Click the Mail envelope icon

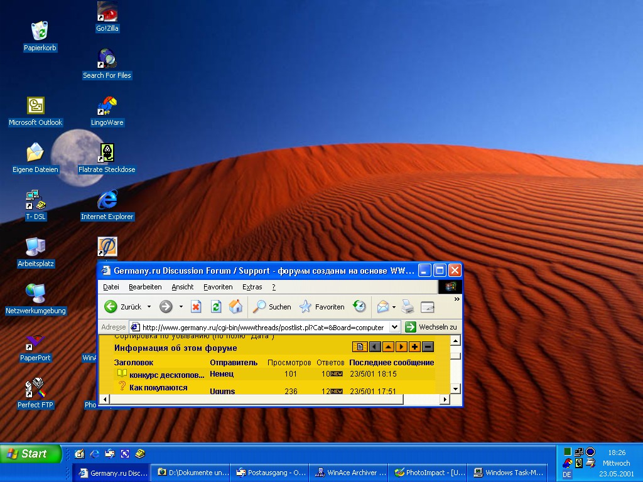pyautogui.click(x=382, y=306)
